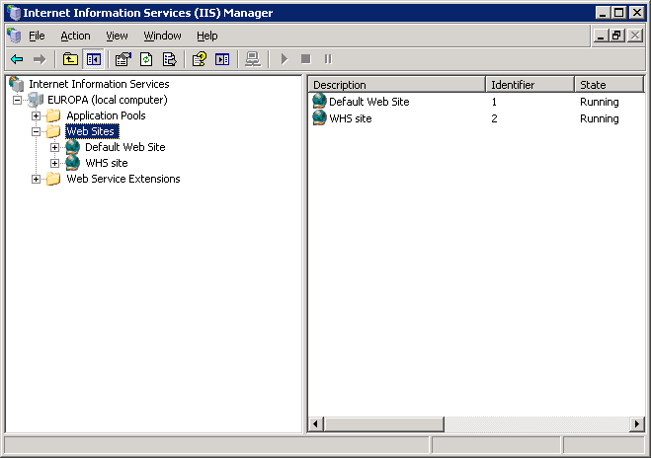
Task: Click the Web Sites folder icon
Action: click(x=53, y=131)
